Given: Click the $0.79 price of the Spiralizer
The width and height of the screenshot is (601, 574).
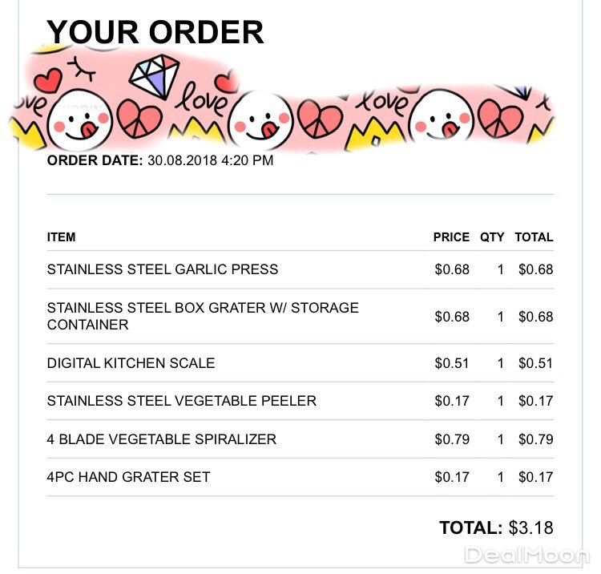Looking at the screenshot, I should [452, 439].
